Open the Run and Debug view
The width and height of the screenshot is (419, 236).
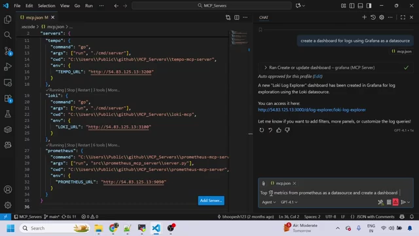(8, 66)
